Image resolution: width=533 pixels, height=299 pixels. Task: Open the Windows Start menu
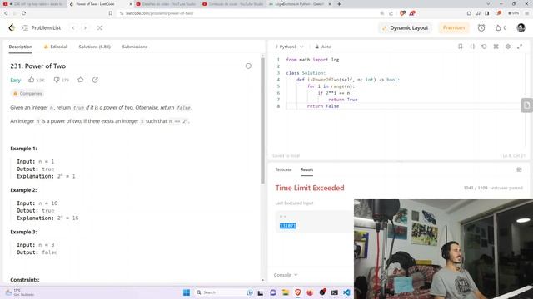tap(187, 292)
